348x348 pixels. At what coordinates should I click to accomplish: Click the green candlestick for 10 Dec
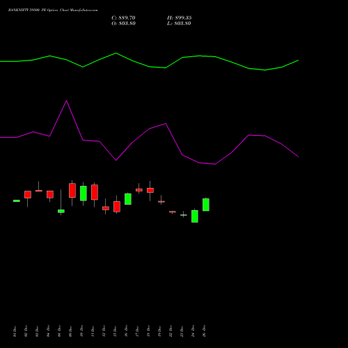[x=84, y=193]
